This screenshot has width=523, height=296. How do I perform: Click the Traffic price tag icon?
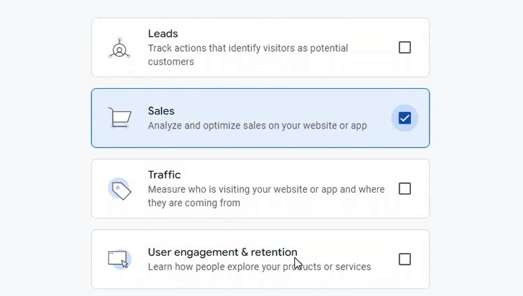(x=120, y=189)
